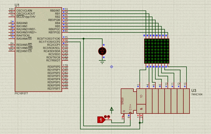
Task: Click the RD3/PSP3 pin label
Action: pos(54,76)
